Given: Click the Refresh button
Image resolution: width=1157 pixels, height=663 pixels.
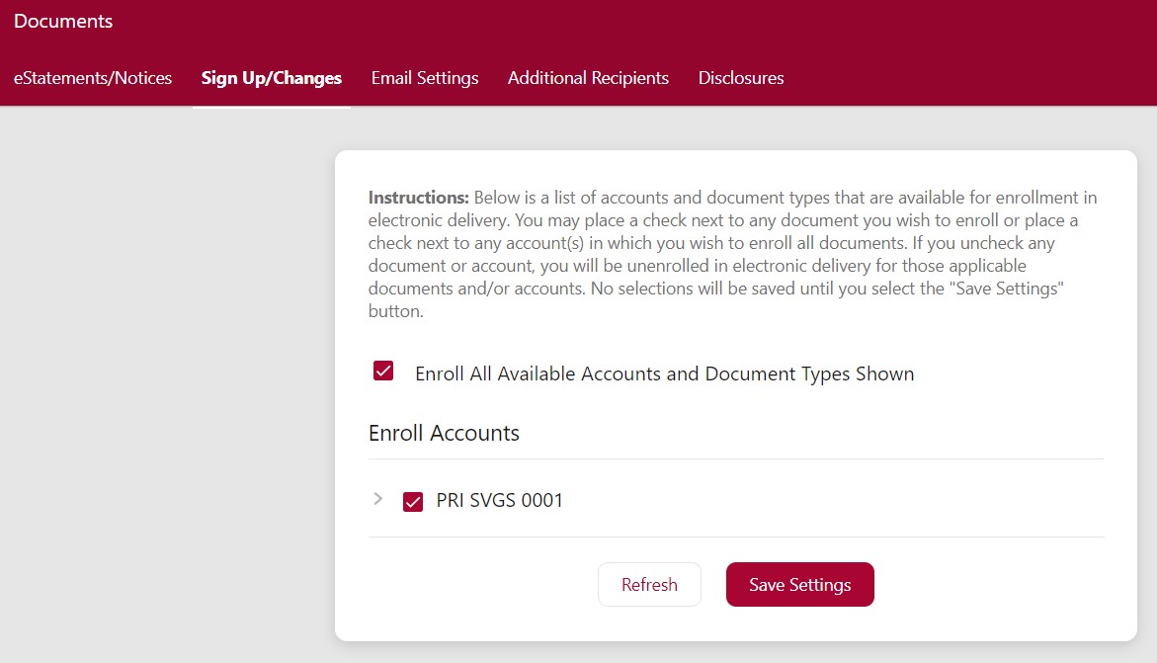Looking at the screenshot, I should pos(649,585).
